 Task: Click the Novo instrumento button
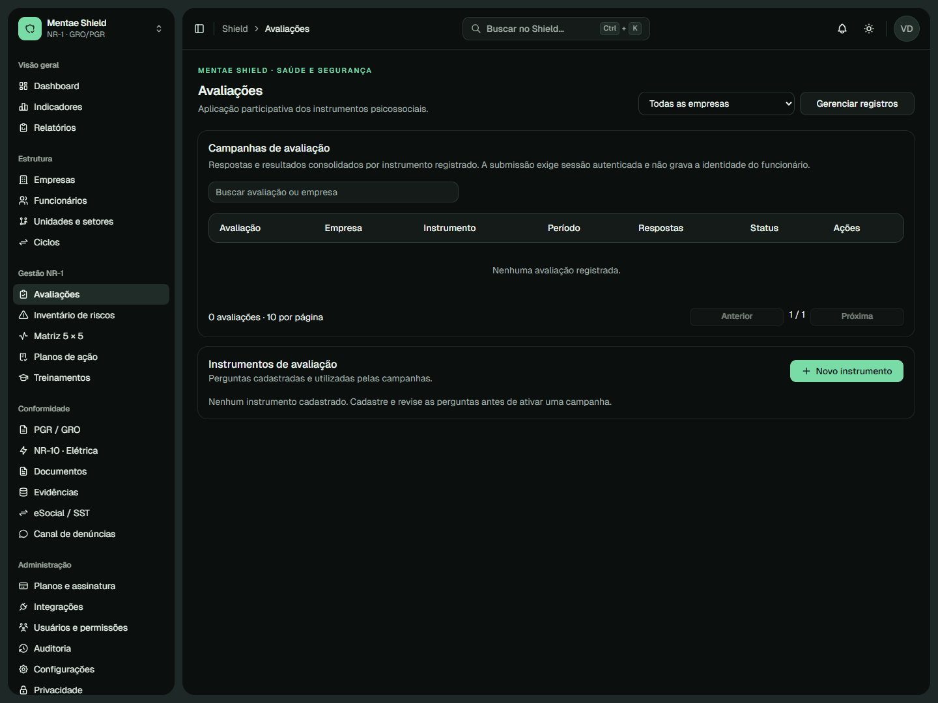tap(847, 371)
